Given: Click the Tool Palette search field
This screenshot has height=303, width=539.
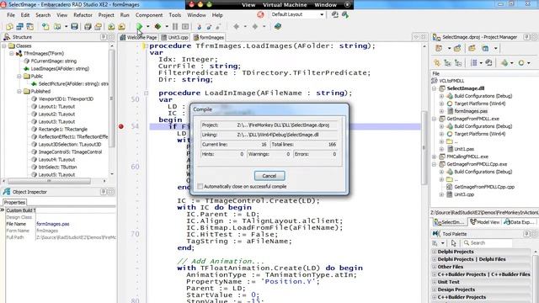Looking at the screenshot, I should coord(487,243).
